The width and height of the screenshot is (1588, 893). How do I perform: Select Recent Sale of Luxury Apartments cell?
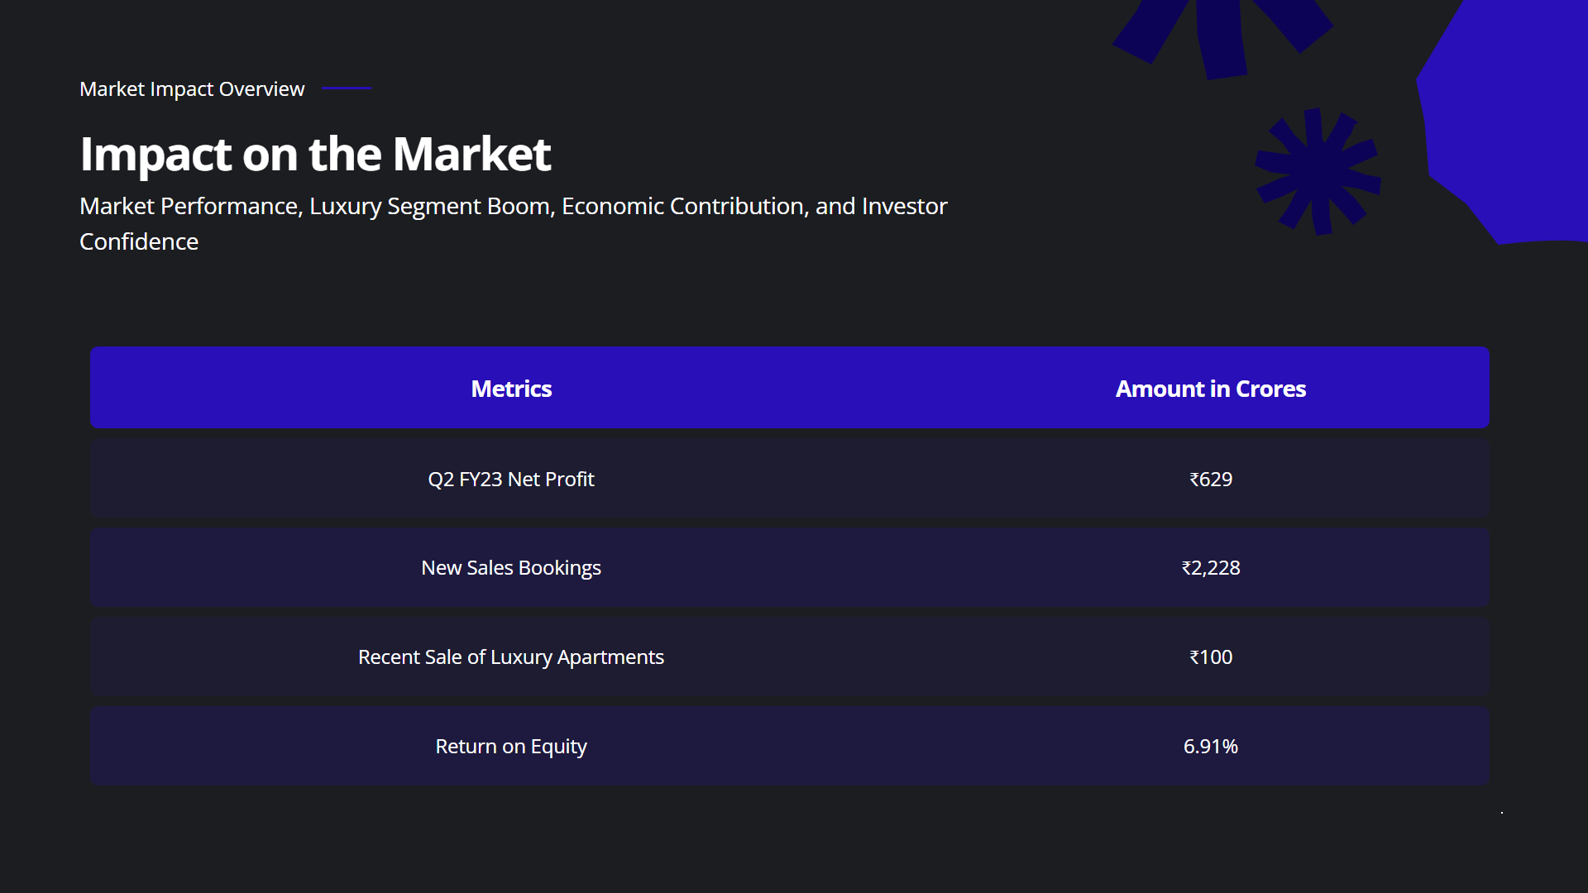coord(511,657)
